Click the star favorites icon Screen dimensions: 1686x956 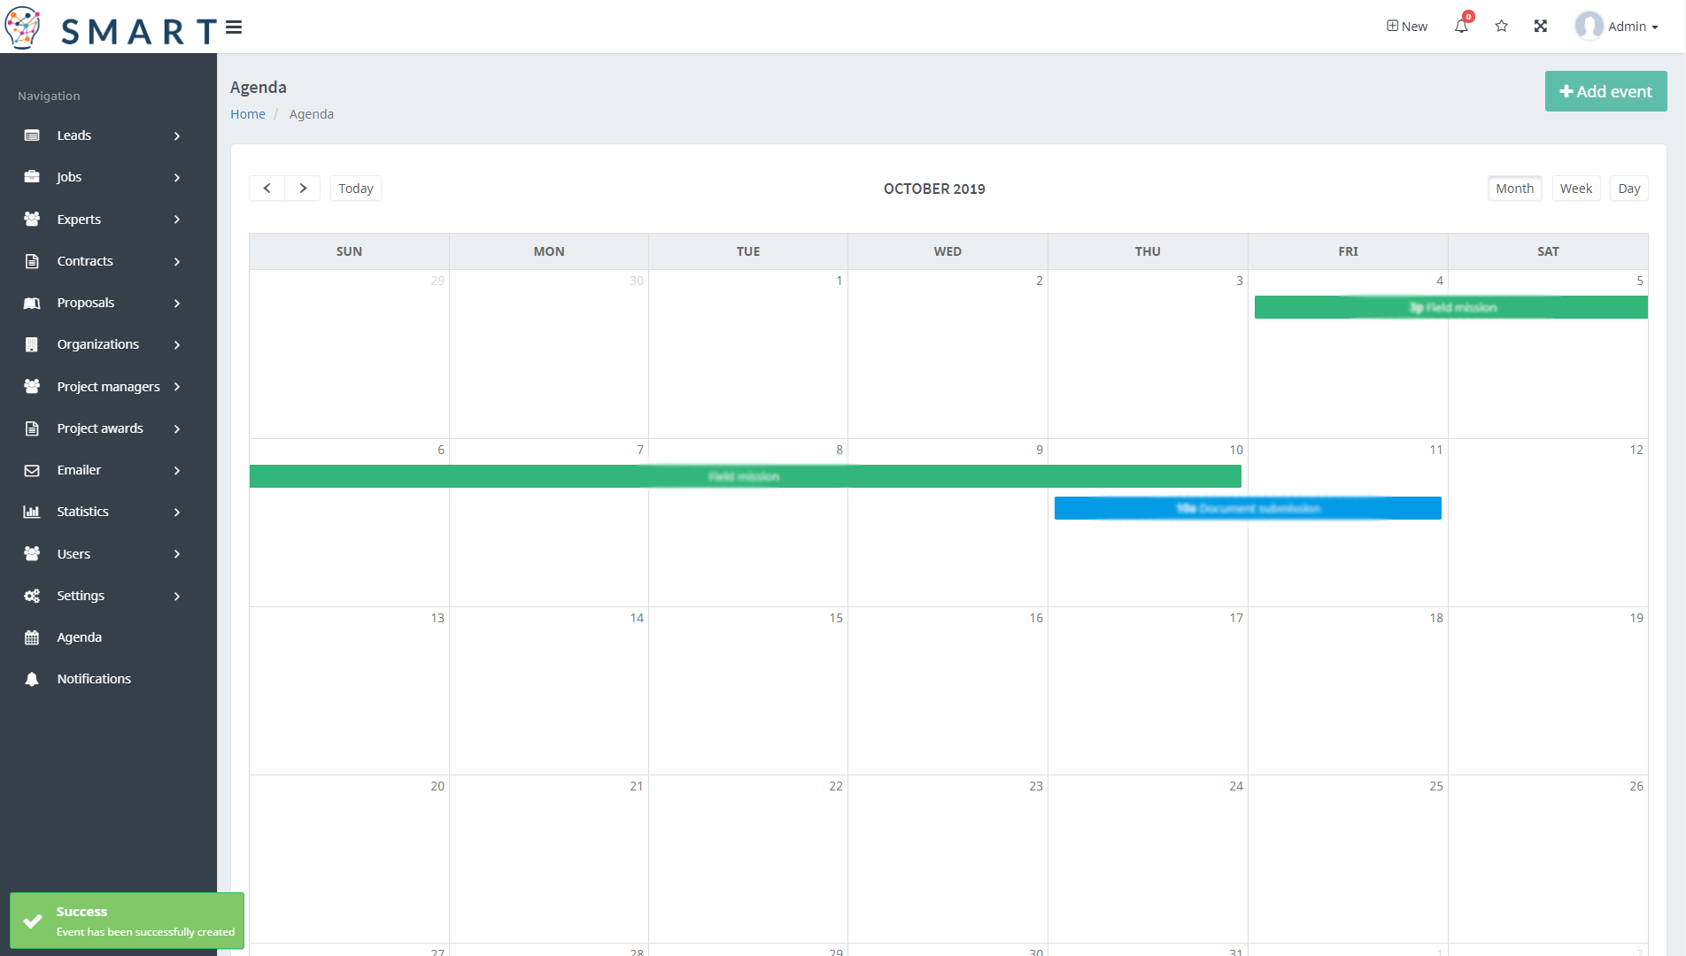1502,27
